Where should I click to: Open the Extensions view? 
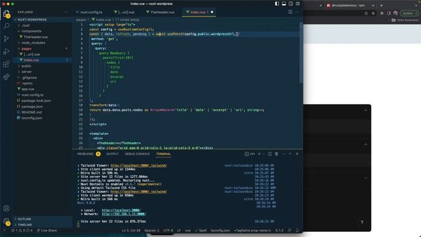(x=6, y=64)
